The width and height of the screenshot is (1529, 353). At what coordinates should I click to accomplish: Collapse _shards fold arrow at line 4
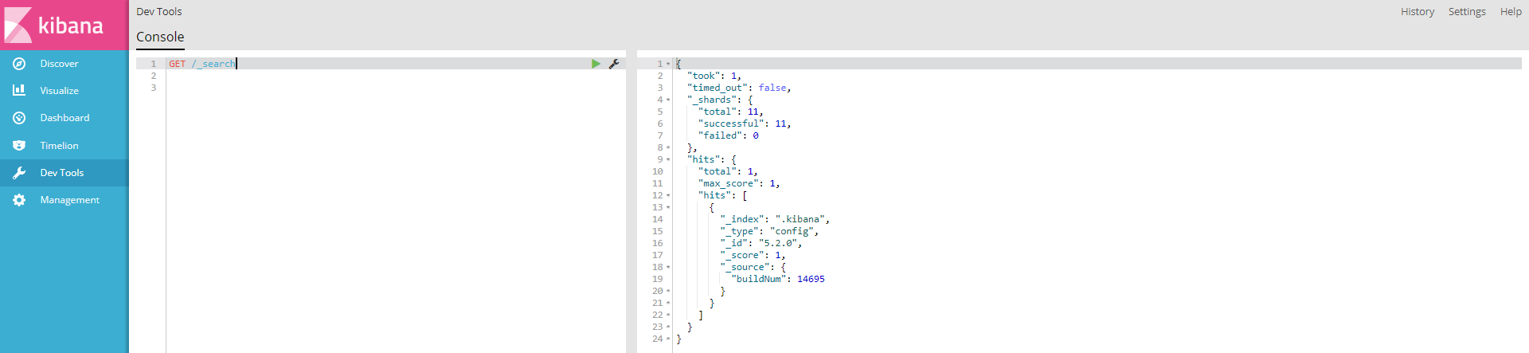pyautogui.click(x=668, y=100)
